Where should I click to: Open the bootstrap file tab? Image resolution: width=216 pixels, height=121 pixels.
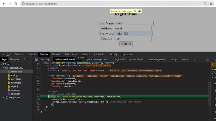pos(45,59)
